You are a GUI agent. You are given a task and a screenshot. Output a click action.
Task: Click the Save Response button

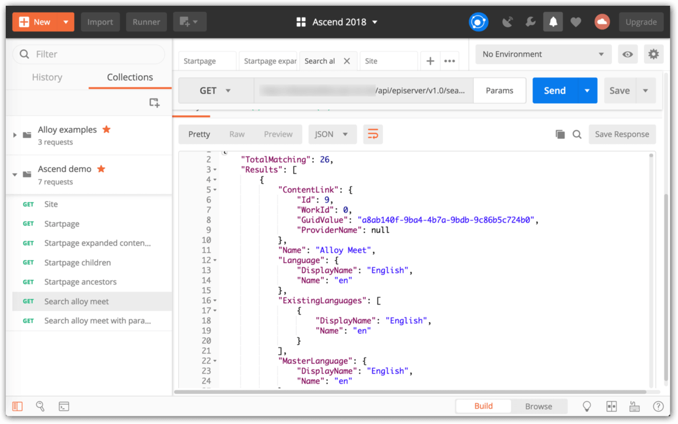click(622, 134)
